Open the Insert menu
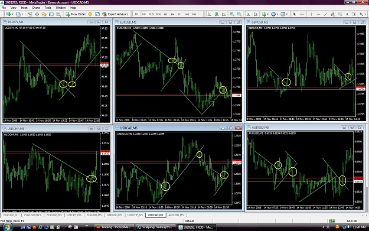 click(24, 8)
